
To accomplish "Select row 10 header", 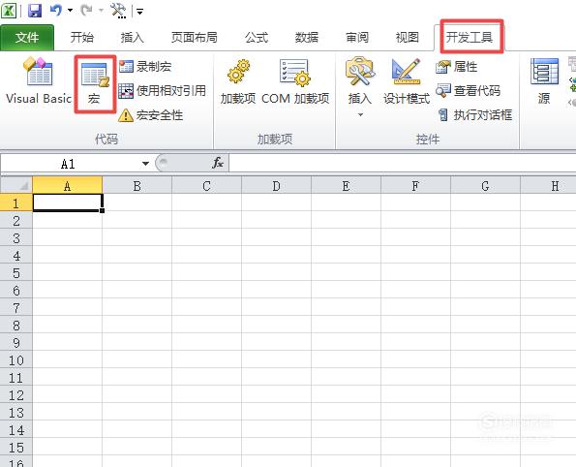I will pos(16,360).
